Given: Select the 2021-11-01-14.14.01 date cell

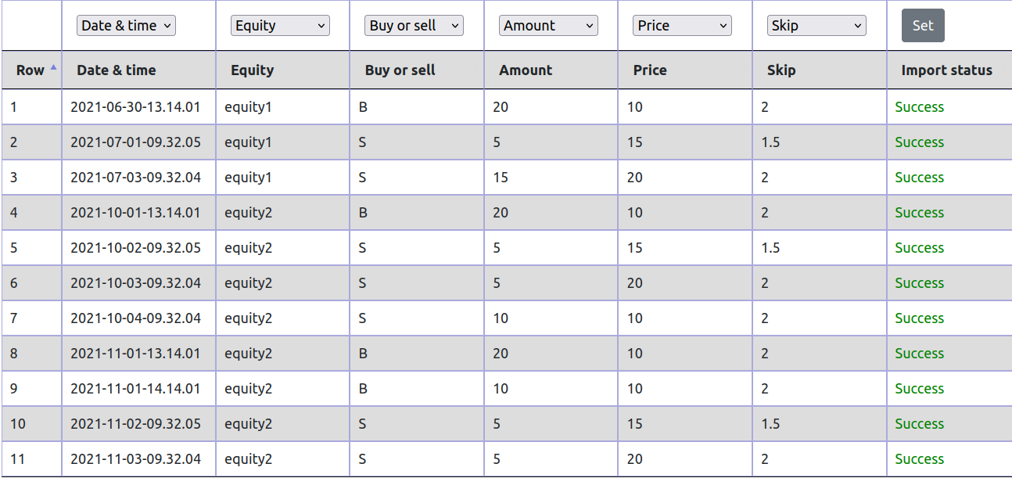Looking at the screenshot, I should pyautogui.click(x=135, y=389).
